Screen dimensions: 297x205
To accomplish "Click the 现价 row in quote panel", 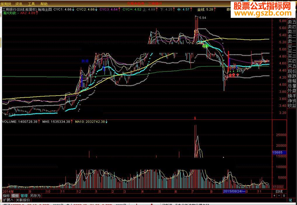I will [x=292, y=71].
